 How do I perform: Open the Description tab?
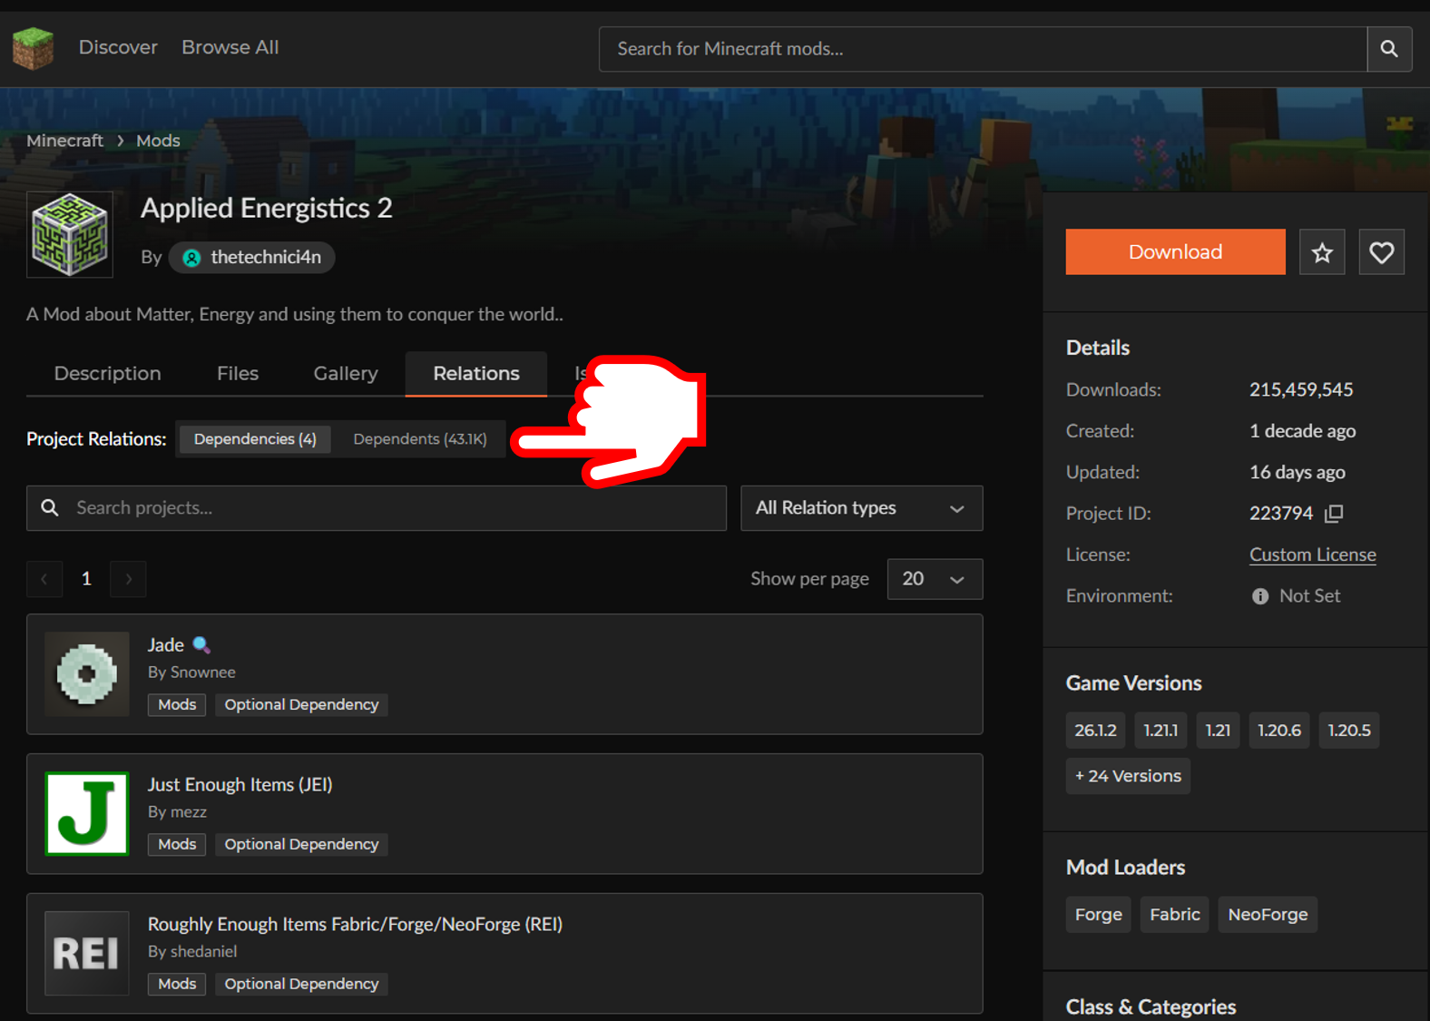coord(107,374)
